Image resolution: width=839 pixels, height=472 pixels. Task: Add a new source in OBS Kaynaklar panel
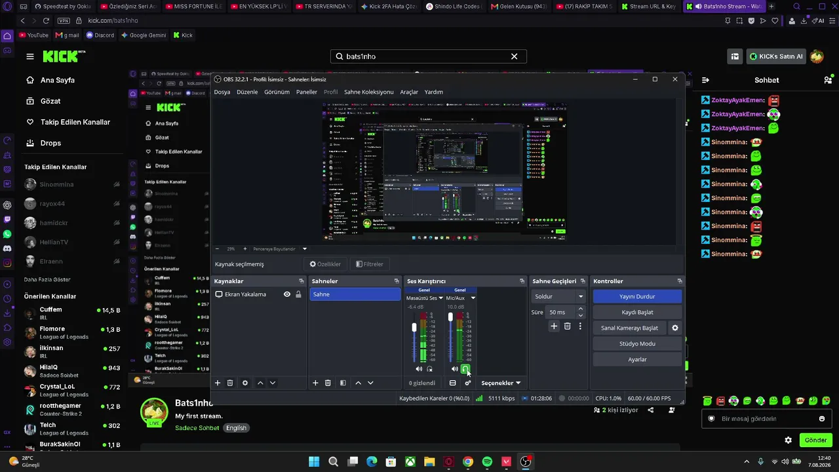click(x=218, y=383)
